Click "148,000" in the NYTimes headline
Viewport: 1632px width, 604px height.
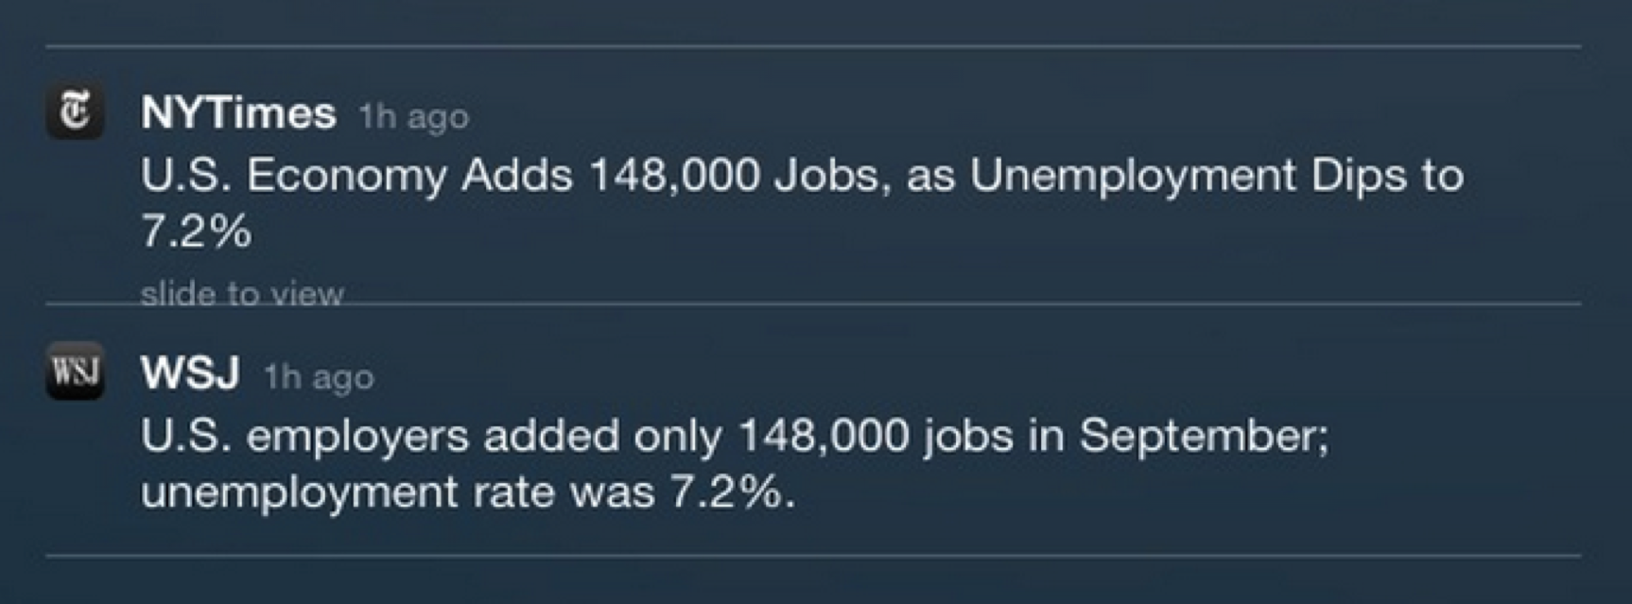click(x=673, y=177)
